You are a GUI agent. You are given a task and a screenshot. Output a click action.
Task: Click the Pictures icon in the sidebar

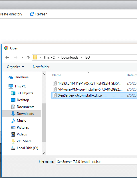coord(13,127)
